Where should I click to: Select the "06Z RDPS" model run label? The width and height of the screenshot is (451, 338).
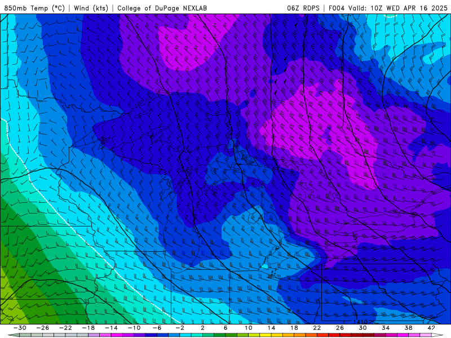click(x=303, y=8)
